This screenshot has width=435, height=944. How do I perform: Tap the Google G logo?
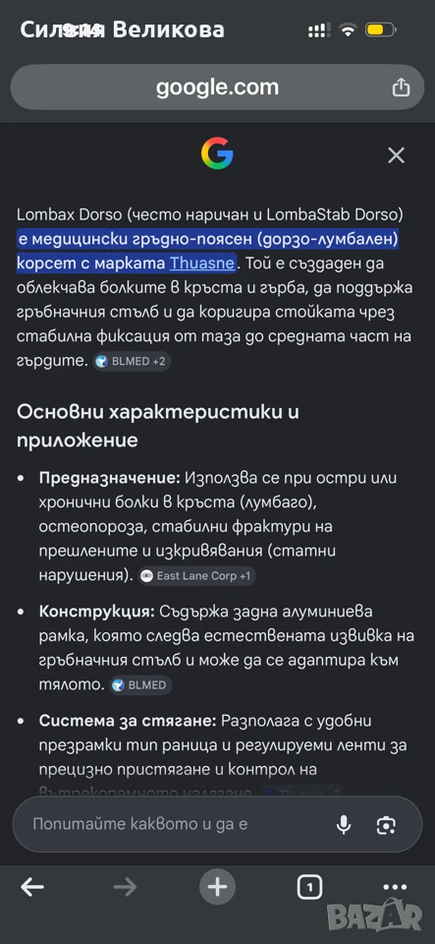pos(217,153)
